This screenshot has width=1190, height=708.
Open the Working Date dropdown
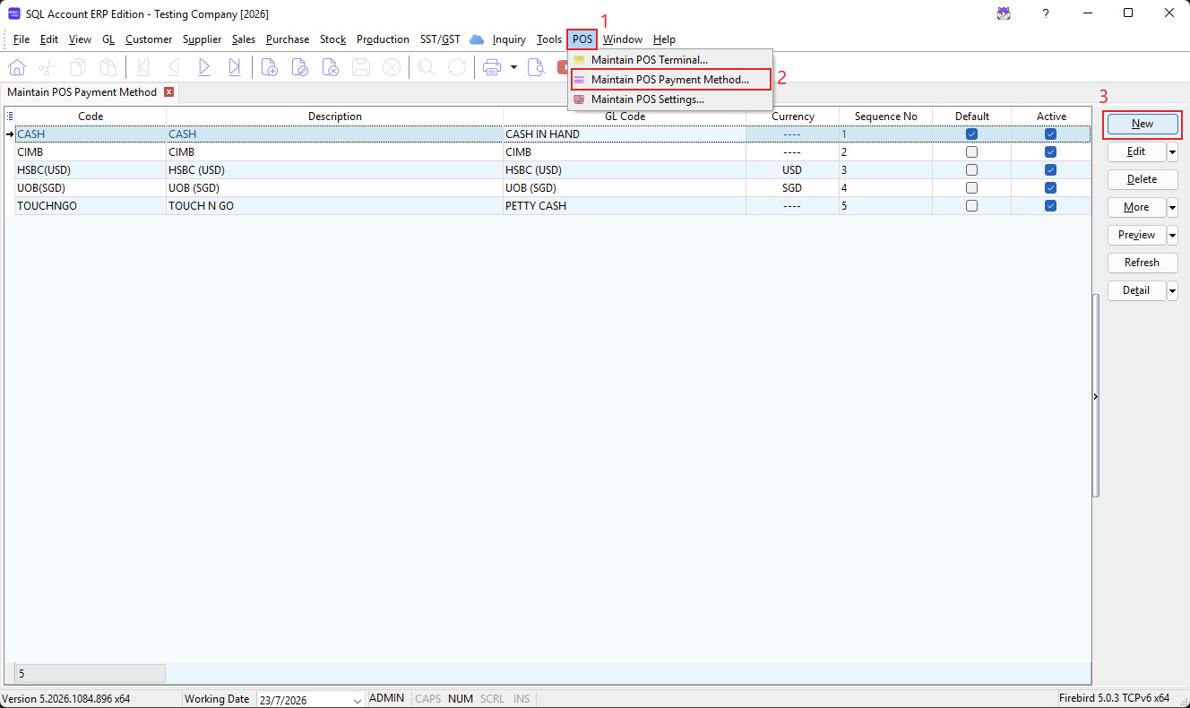pyautogui.click(x=358, y=699)
